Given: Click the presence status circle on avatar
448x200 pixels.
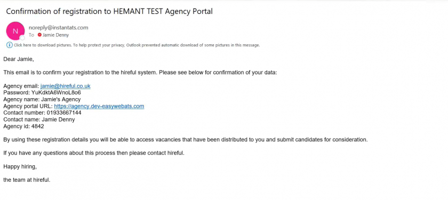Looking at the screenshot, I should [22, 38].
